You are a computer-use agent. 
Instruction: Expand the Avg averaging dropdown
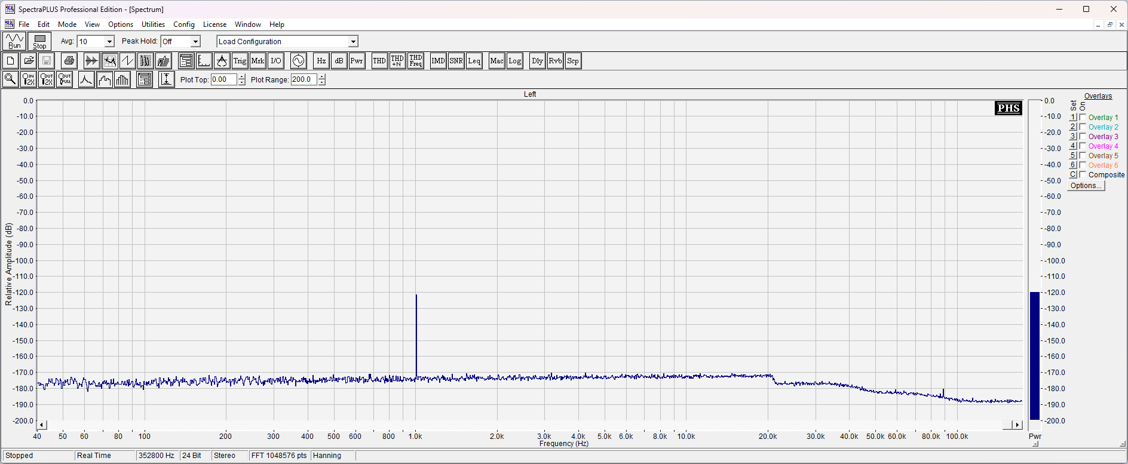click(x=109, y=41)
